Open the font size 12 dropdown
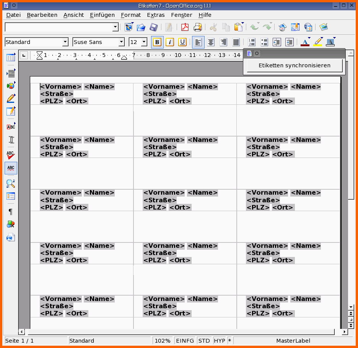358x348 pixels. tap(144, 42)
